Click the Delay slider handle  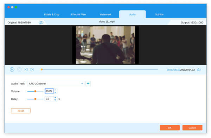pyautogui.click(x=35, y=99)
